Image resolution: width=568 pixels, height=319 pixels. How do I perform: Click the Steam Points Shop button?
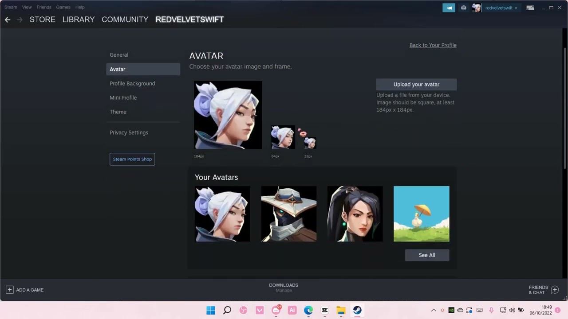coord(132,159)
